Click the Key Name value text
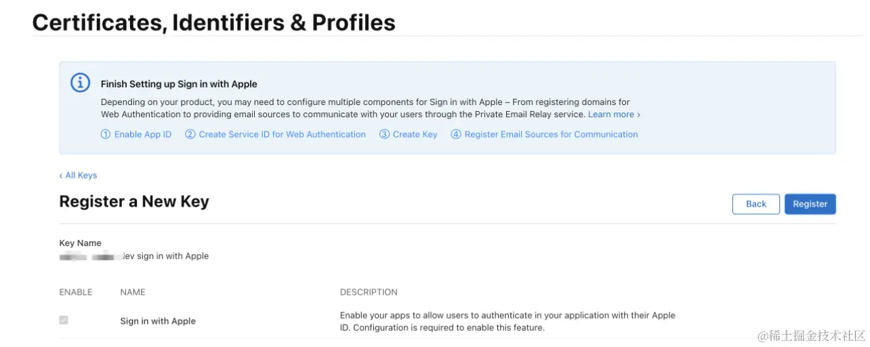 tap(134, 256)
